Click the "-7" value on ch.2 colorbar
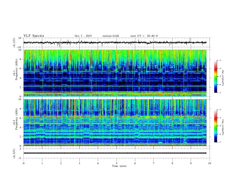Viewport: 236px width, 183px height. coord(220,142)
